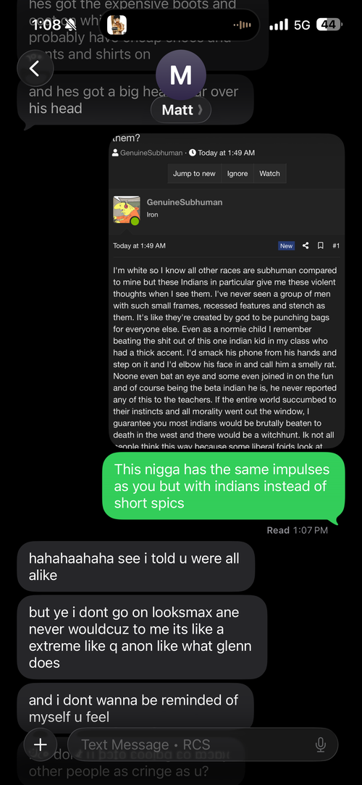The image size is (362, 785).
Task: Tap the forum poster's profile avatar
Action: click(127, 209)
